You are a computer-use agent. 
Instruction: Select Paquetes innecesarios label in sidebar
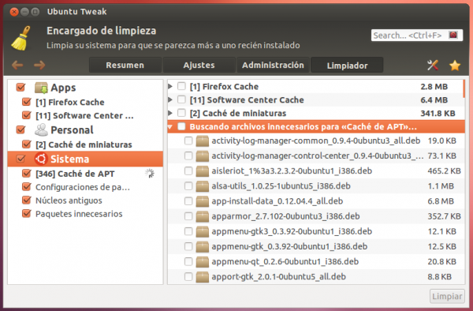(79, 214)
